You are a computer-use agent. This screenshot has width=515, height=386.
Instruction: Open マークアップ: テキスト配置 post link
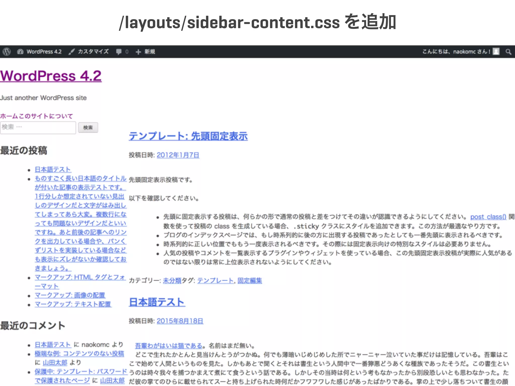point(73,304)
